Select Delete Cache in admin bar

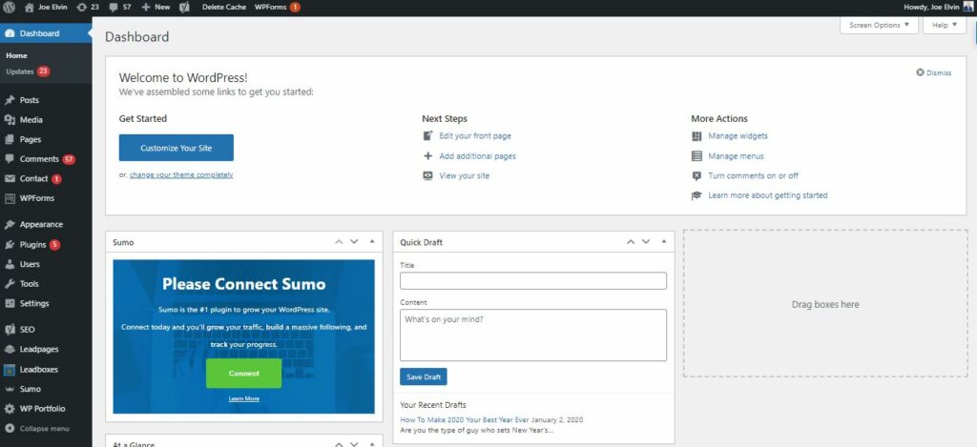coord(224,7)
